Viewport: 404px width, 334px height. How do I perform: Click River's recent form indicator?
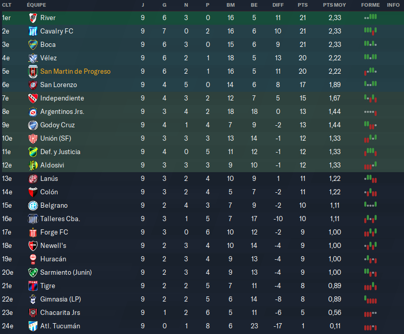click(370, 18)
